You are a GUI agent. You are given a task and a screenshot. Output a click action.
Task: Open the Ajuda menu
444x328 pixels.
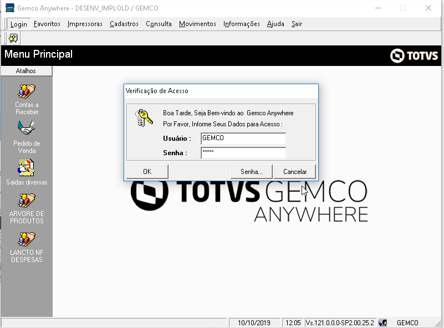pyautogui.click(x=275, y=24)
